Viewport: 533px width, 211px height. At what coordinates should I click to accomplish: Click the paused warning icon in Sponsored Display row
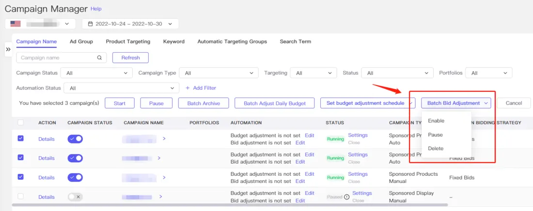click(x=347, y=197)
